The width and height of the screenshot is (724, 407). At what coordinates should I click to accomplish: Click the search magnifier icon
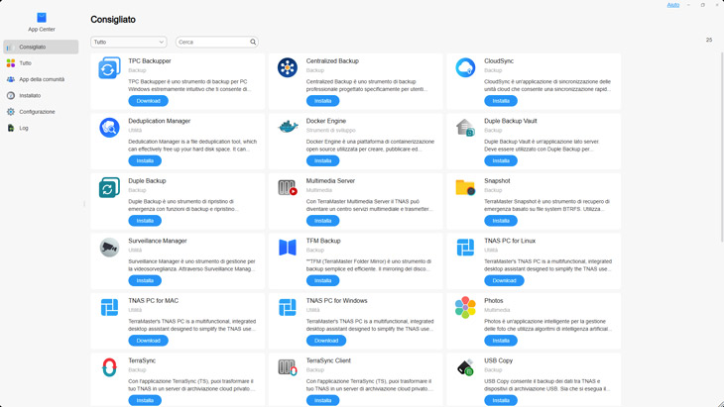pyautogui.click(x=253, y=43)
